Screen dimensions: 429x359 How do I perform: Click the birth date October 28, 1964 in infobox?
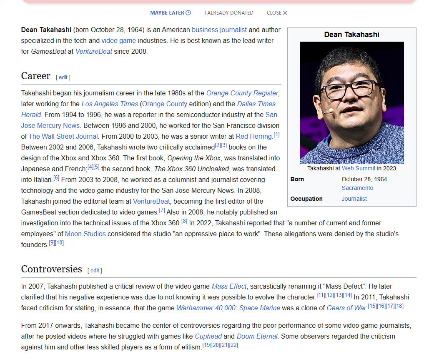(x=364, y=179)
